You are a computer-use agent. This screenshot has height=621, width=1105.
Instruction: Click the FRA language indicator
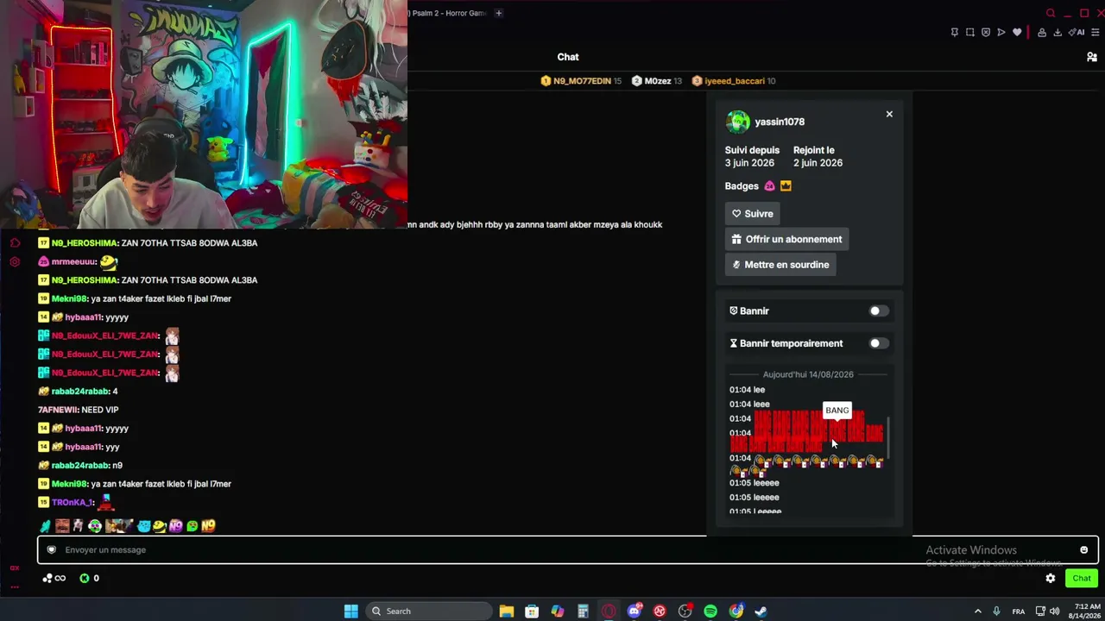click(1019, 612)
